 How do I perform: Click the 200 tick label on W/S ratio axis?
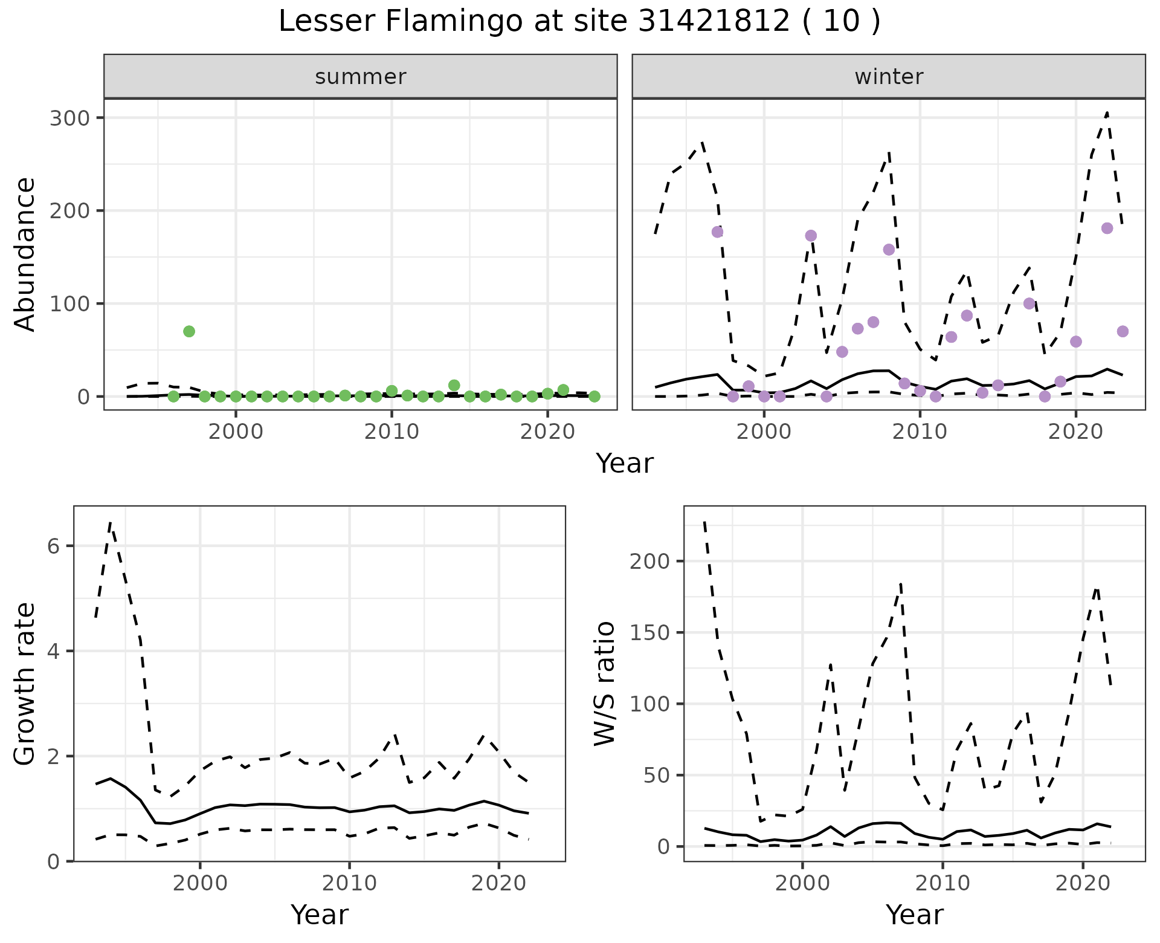(x=649, y=562)
